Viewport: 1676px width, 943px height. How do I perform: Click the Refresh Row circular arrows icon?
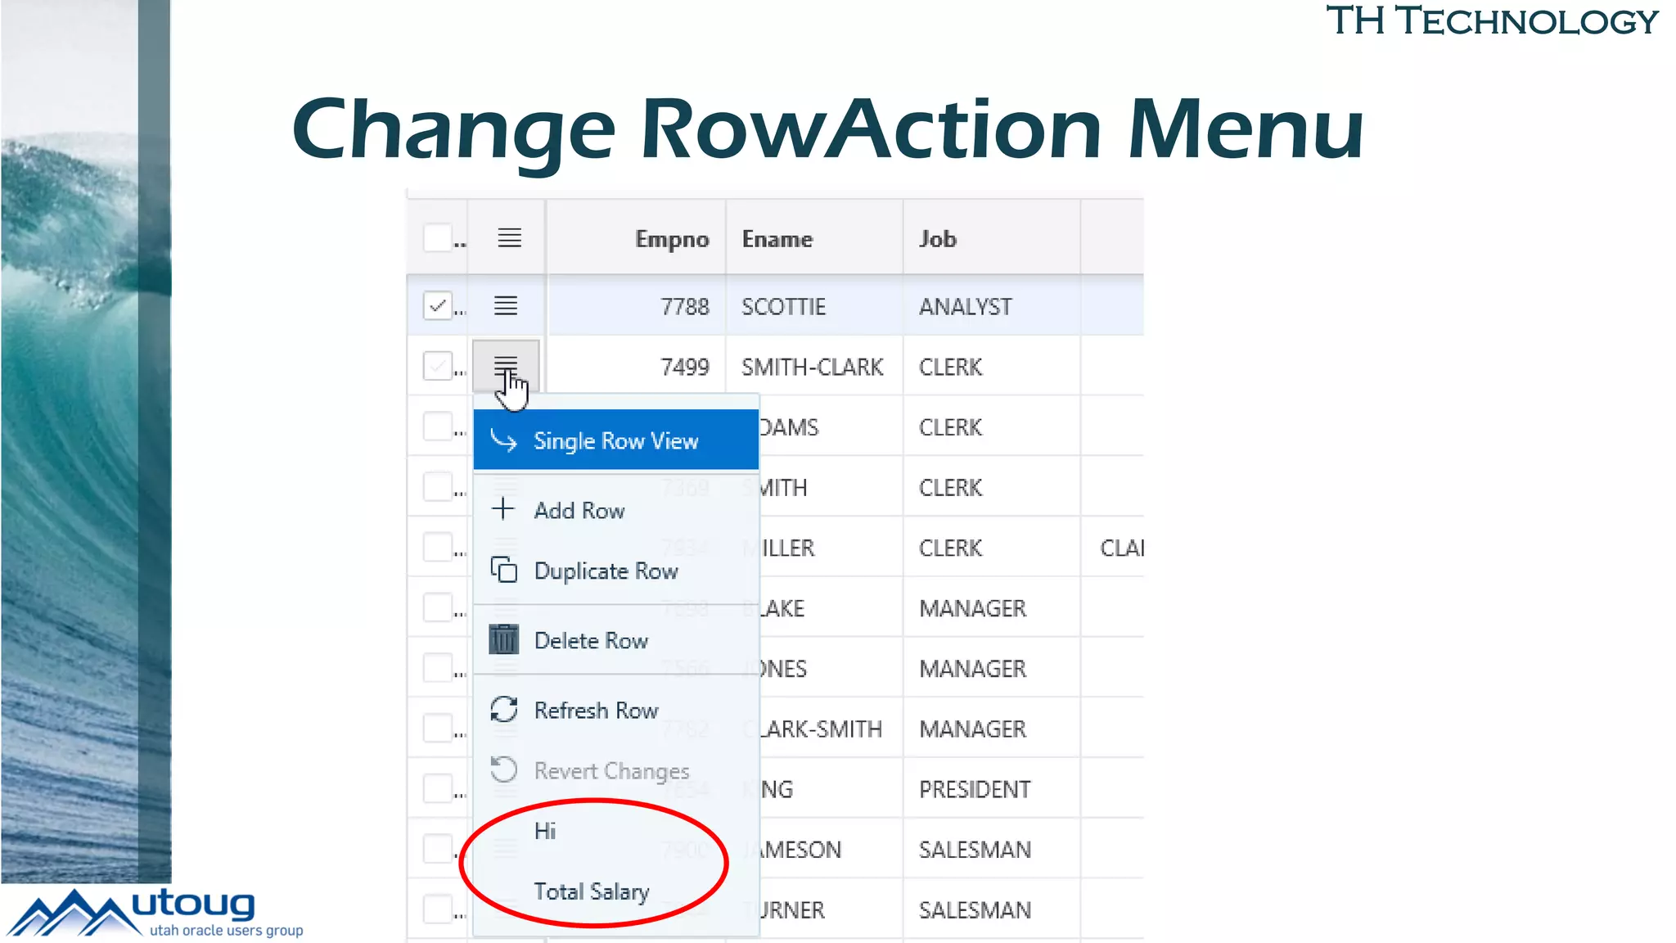pos(503,709)
